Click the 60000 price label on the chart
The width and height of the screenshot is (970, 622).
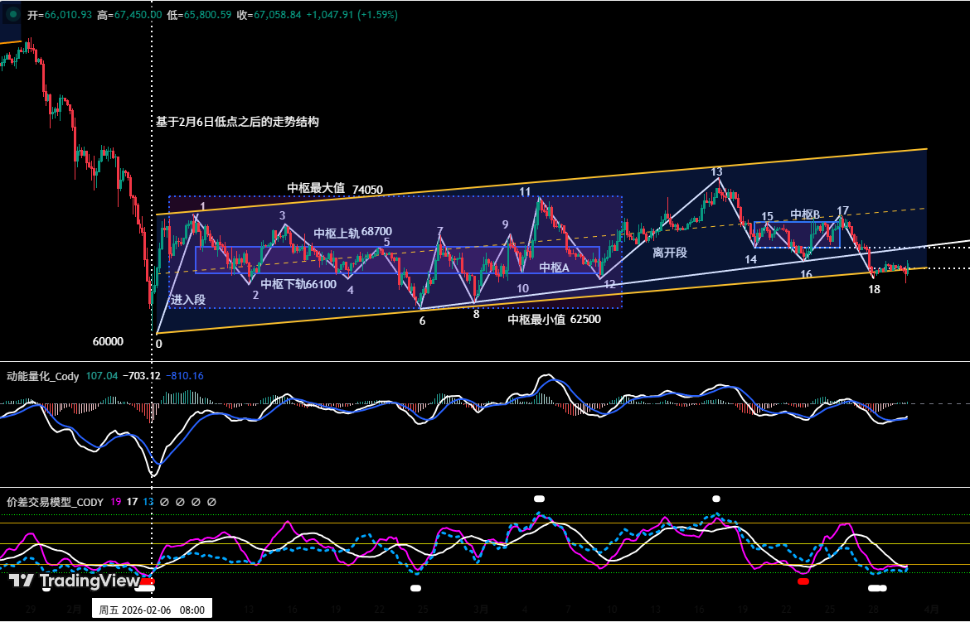pyautogui.click(x=109, y=341)
